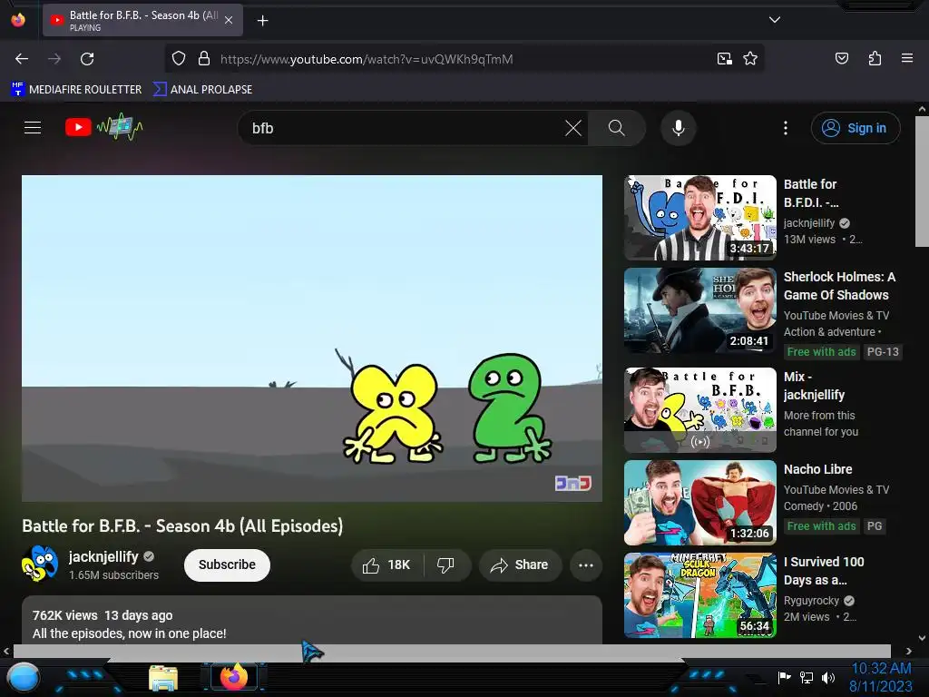Click the horizontal page scrollbar
Image resolution: width=929 pixels, height=697 pixels.
click(x=452, y=652)
